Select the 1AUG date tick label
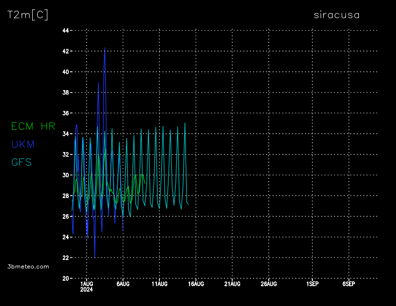The height and width of the screenshot is (306, 396). point(87,284)
